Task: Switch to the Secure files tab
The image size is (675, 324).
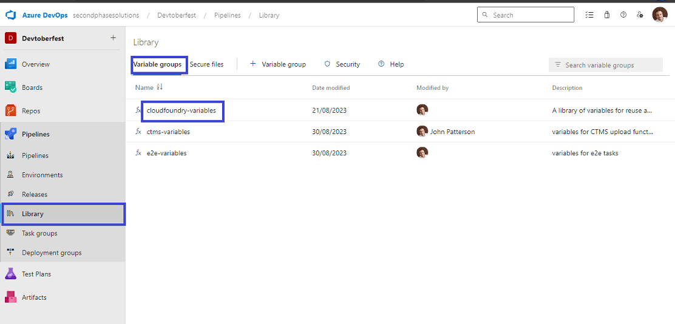Action: [x=206, y=64]
